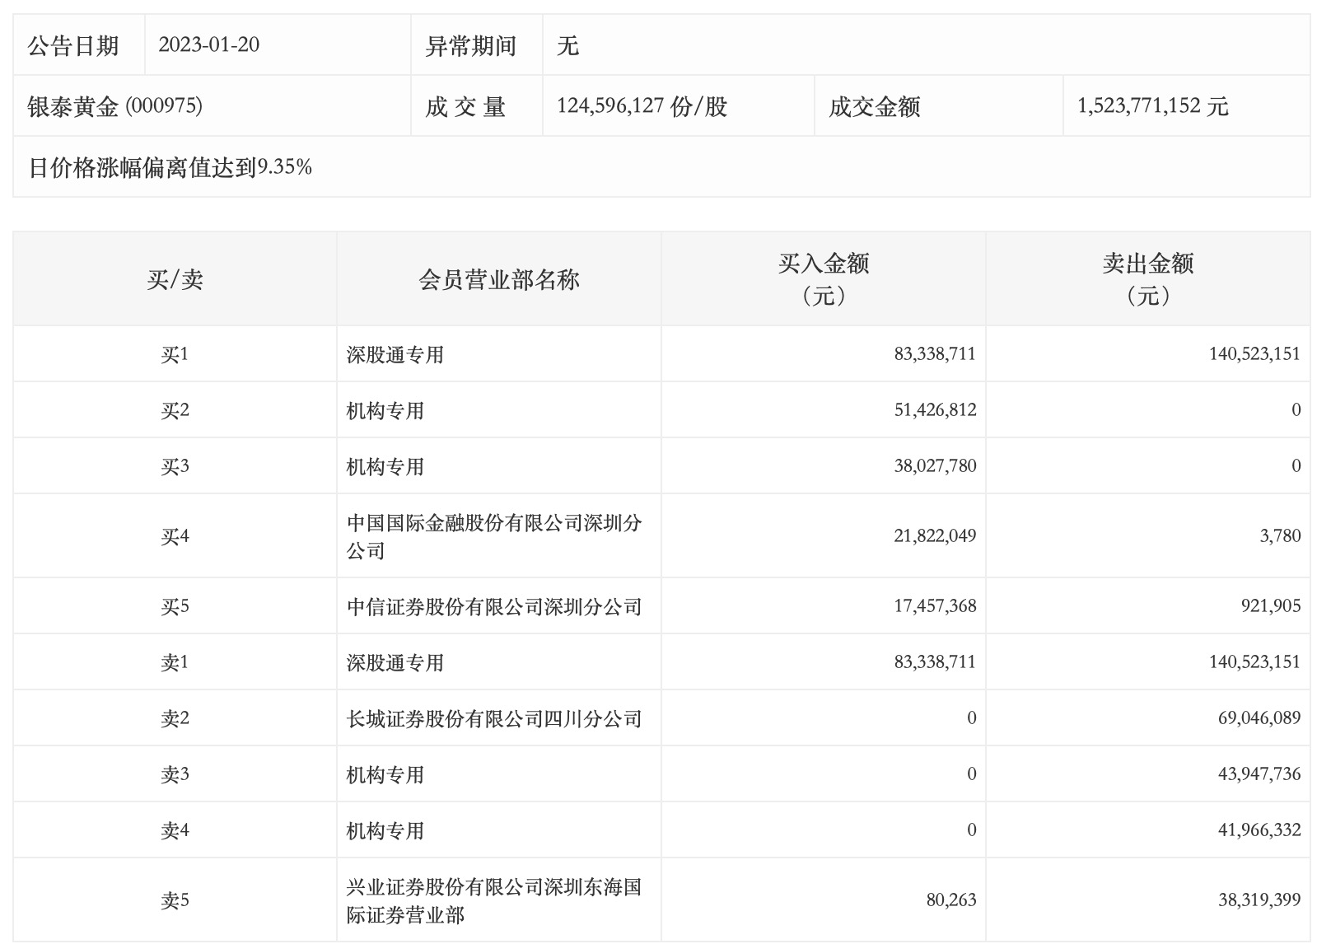1331x944 pixels.
Task: Select the 卖3 row label
Action: pos(175,775)
